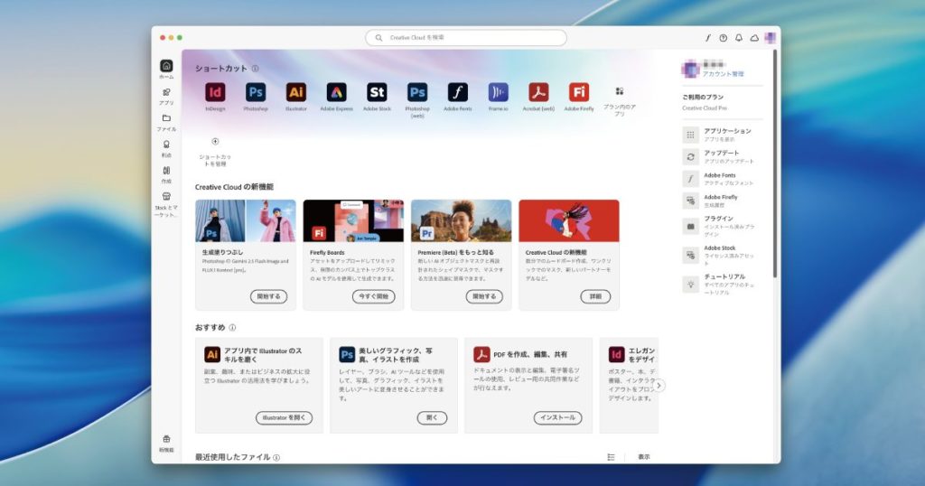
Task: Click the ショートカットを管理 plus icon
Action: pos(215,142)
